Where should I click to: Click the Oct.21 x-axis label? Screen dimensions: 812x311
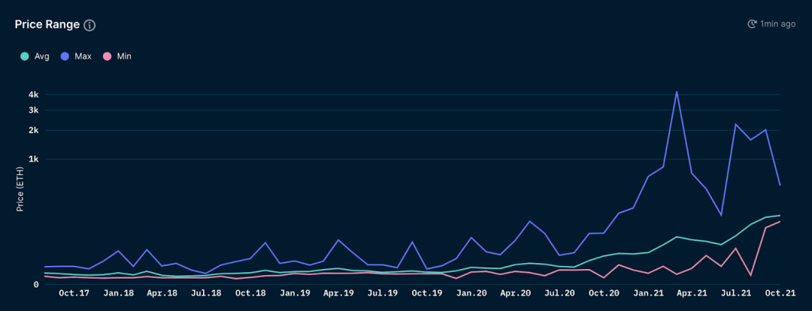(x=780, y=293)
